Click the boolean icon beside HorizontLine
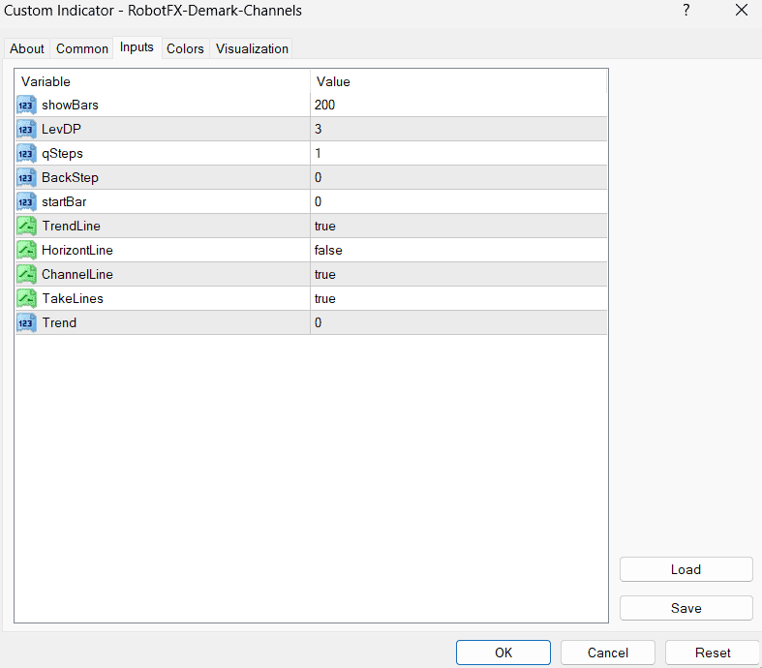 (x=26, y=250)
